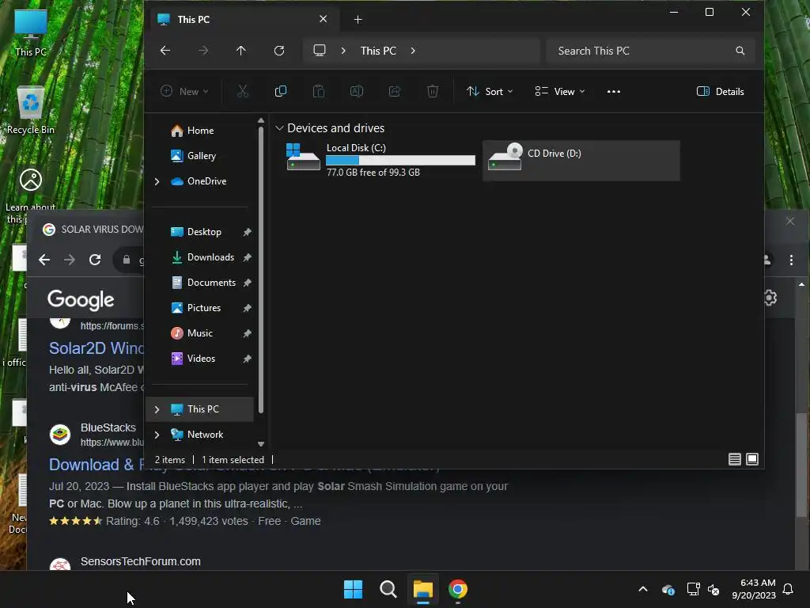The width and height of the screenshot is (810, 608).
Task: Go up one folder level in Explorer
Action: 240,51
